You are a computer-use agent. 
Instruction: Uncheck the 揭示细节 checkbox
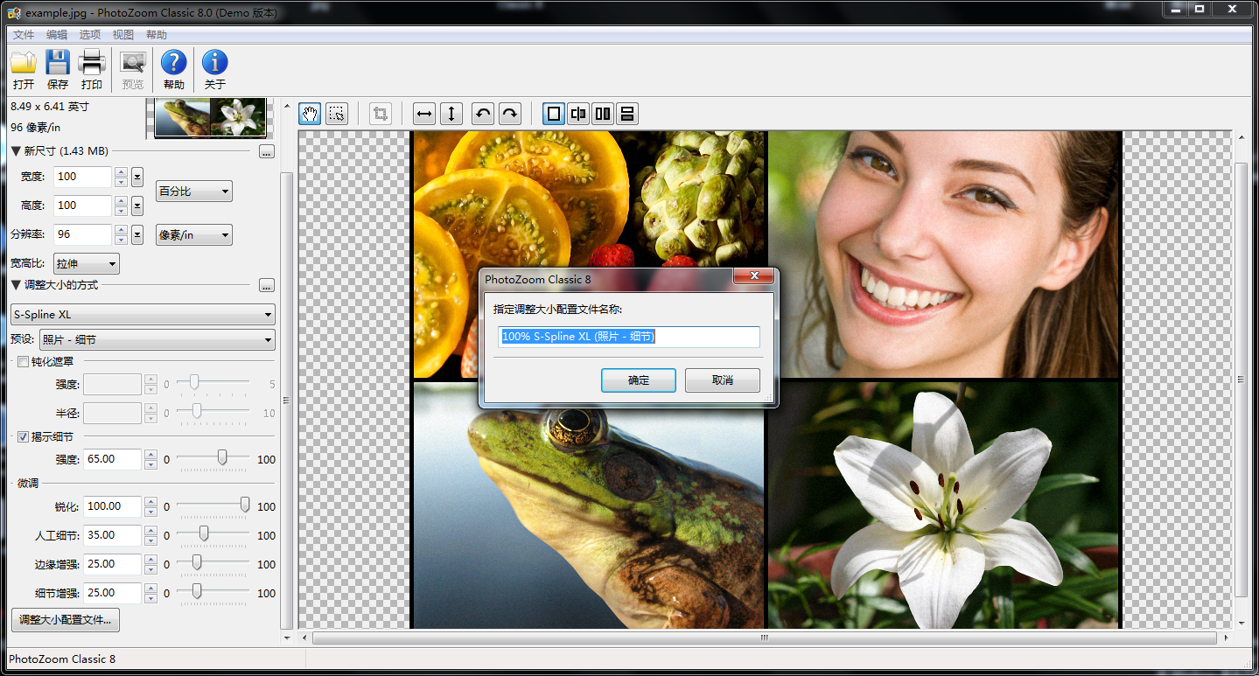point(23,436)
